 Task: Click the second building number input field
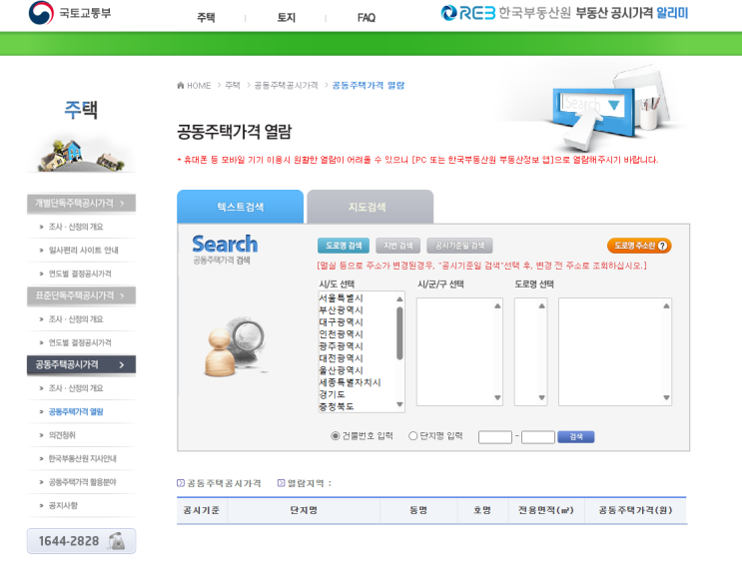tap(538, 437)
